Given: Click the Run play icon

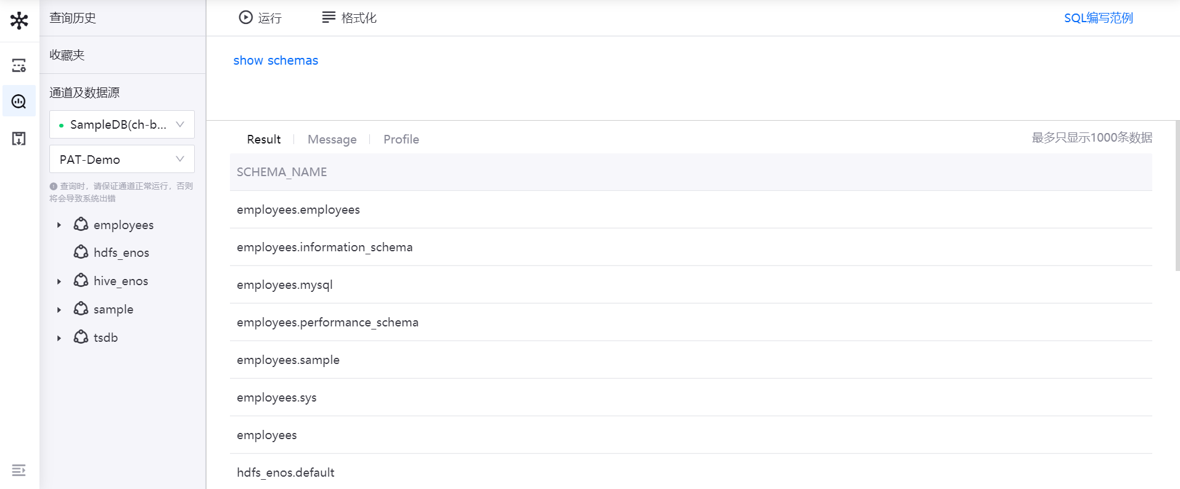Looking at the screenshot, I should point(245,17).
